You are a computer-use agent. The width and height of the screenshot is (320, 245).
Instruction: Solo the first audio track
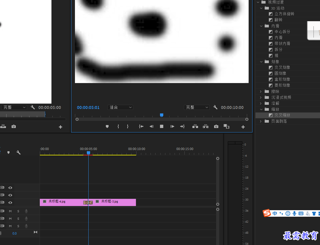click(x=18, y=211)
